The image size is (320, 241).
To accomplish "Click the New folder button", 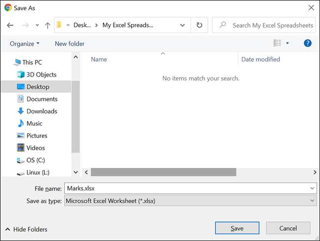I will (x=69, y=44).
